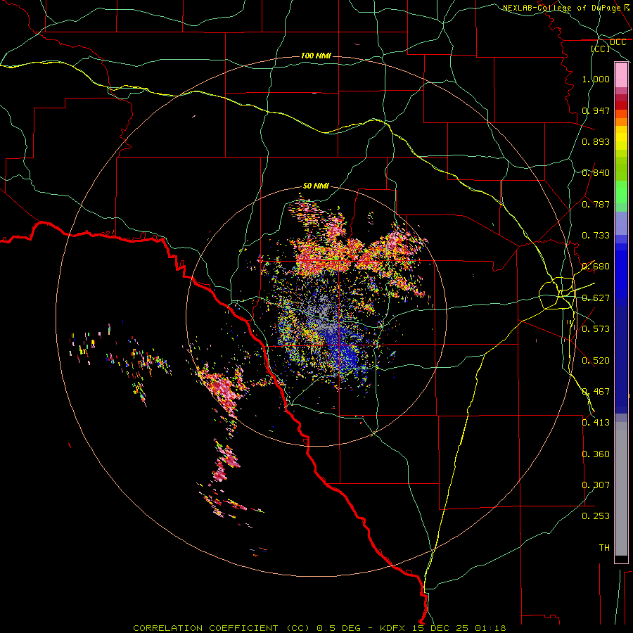Click the 0.627 legend value

(x=596, y=298)
